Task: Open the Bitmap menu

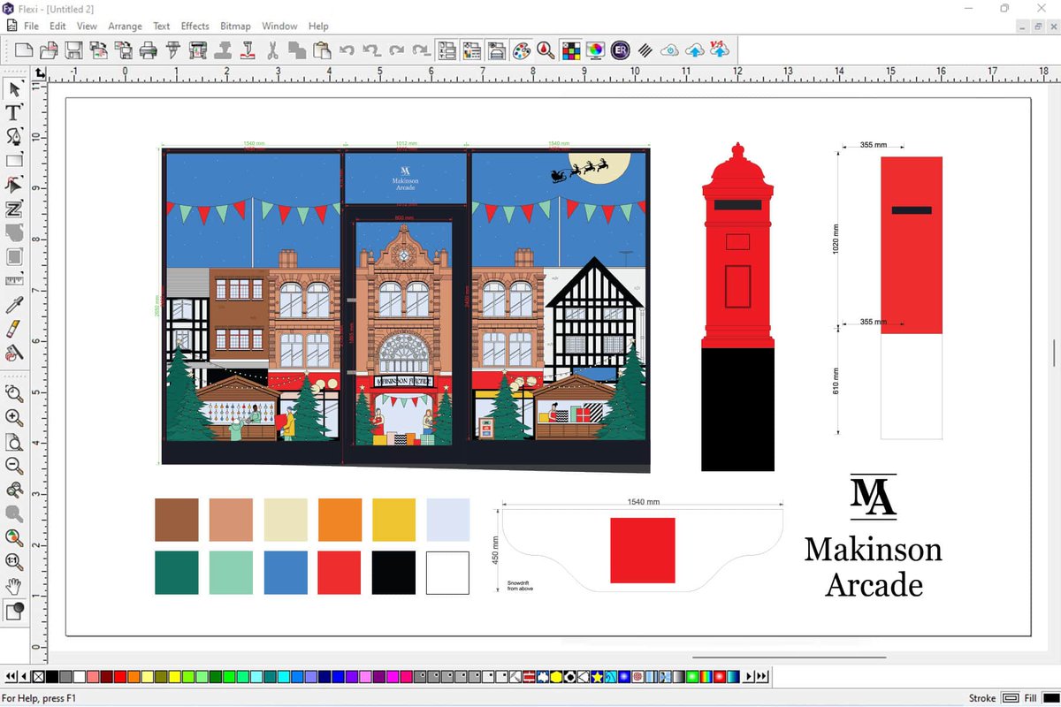Action: (235, 27)
